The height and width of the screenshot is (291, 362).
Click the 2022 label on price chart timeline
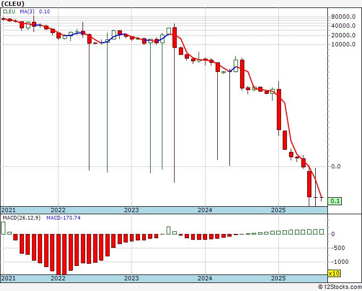coord(58,210)
